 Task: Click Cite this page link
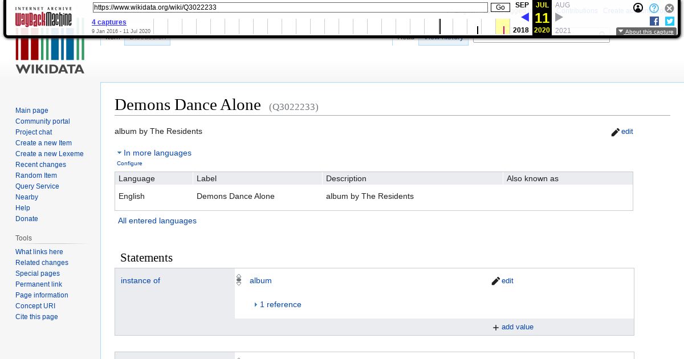coord(36,317)
